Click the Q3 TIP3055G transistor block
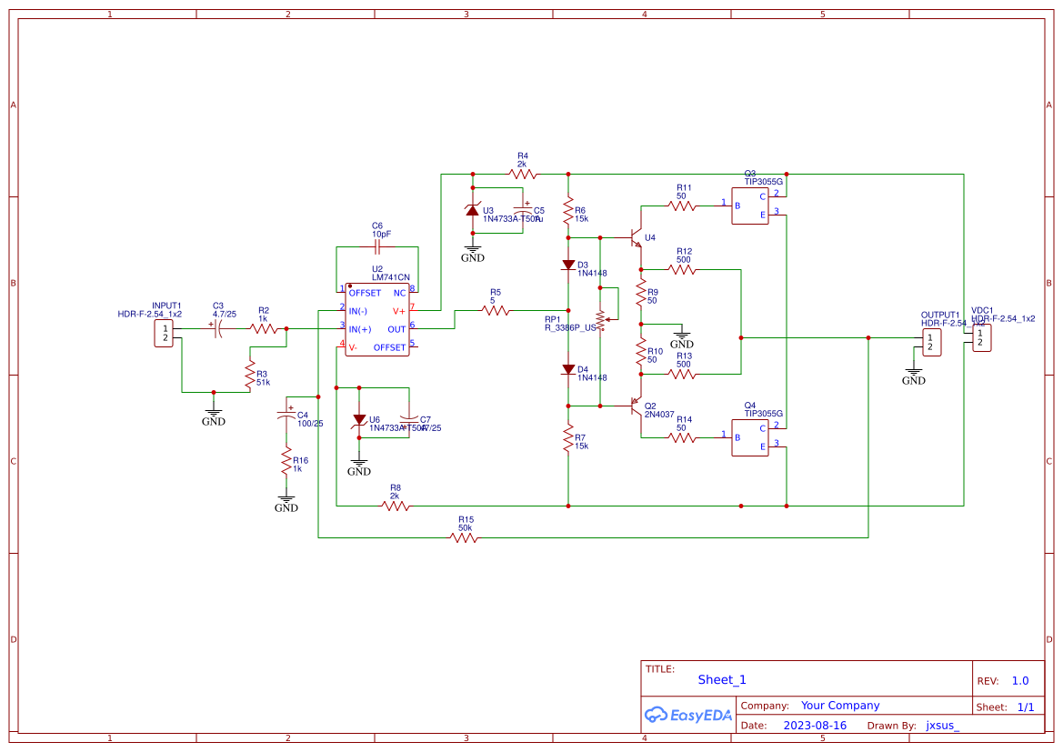The width and height of the screenshot is (1063, 752). pos(750,206)
